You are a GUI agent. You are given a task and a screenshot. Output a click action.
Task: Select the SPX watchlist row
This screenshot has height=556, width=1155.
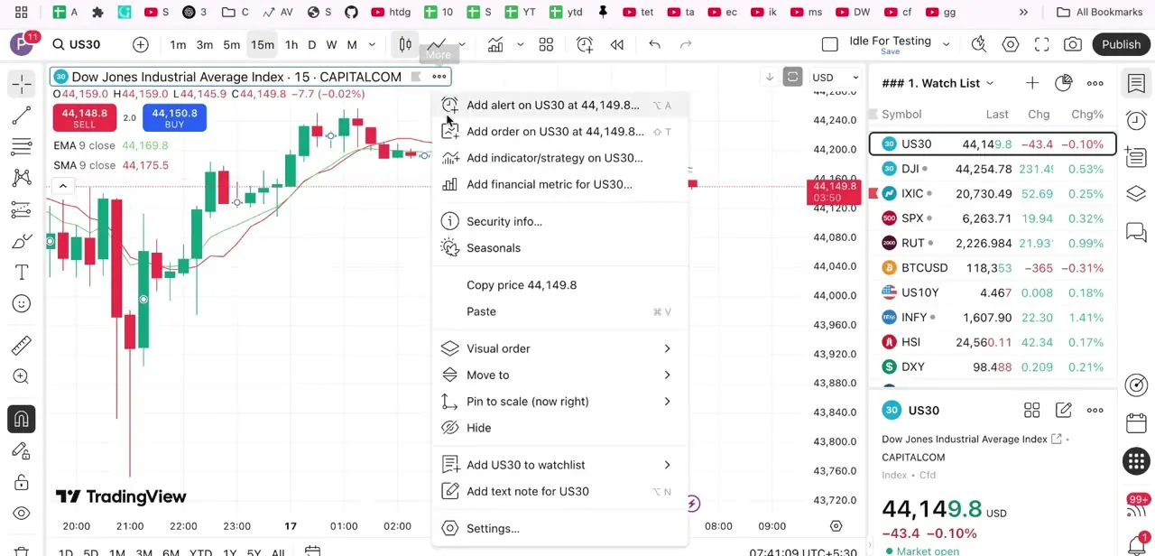click(x=993, y=218)
